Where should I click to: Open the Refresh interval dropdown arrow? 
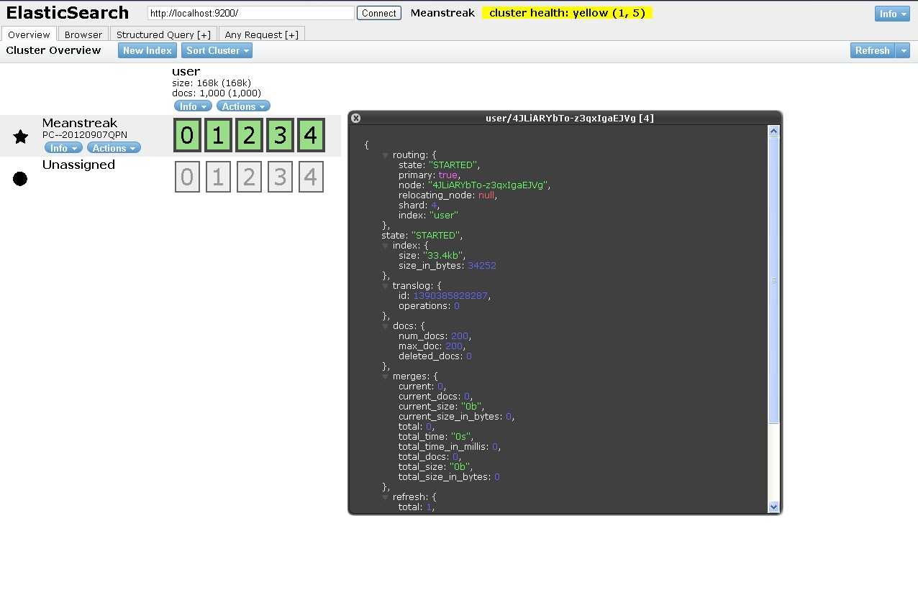click(903, 50)
